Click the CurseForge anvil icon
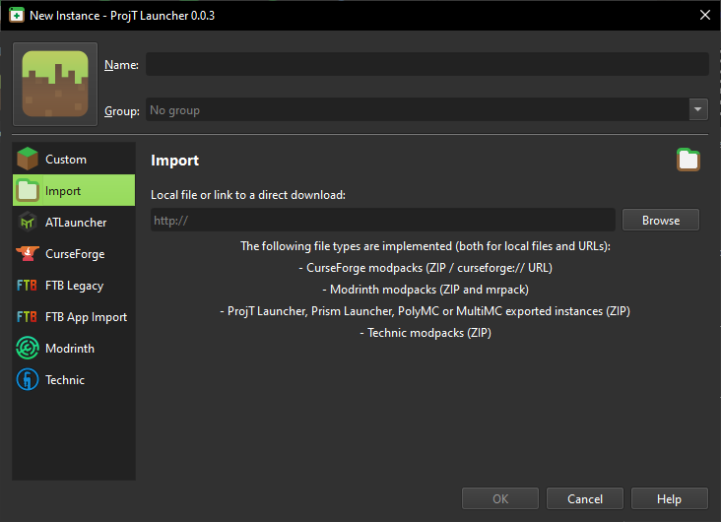The height and width of the screenshot is (522, 721). (28, 253)
